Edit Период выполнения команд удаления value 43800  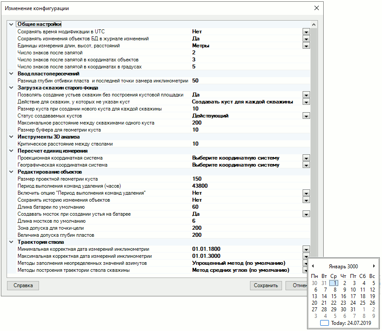click(x=250, y=186)
